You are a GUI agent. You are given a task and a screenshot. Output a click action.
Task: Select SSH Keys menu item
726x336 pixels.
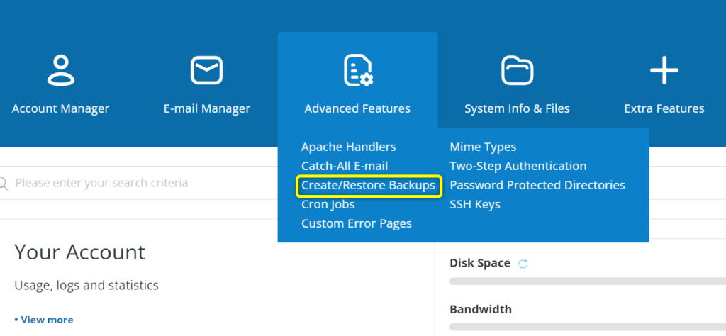(474, 204)
